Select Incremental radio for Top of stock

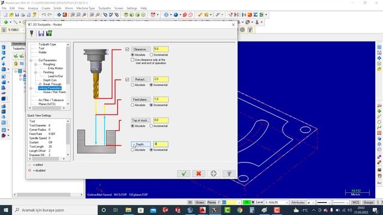(151, 126)
